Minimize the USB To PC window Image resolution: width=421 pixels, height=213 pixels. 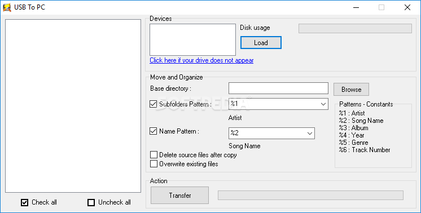click(356, 7)
